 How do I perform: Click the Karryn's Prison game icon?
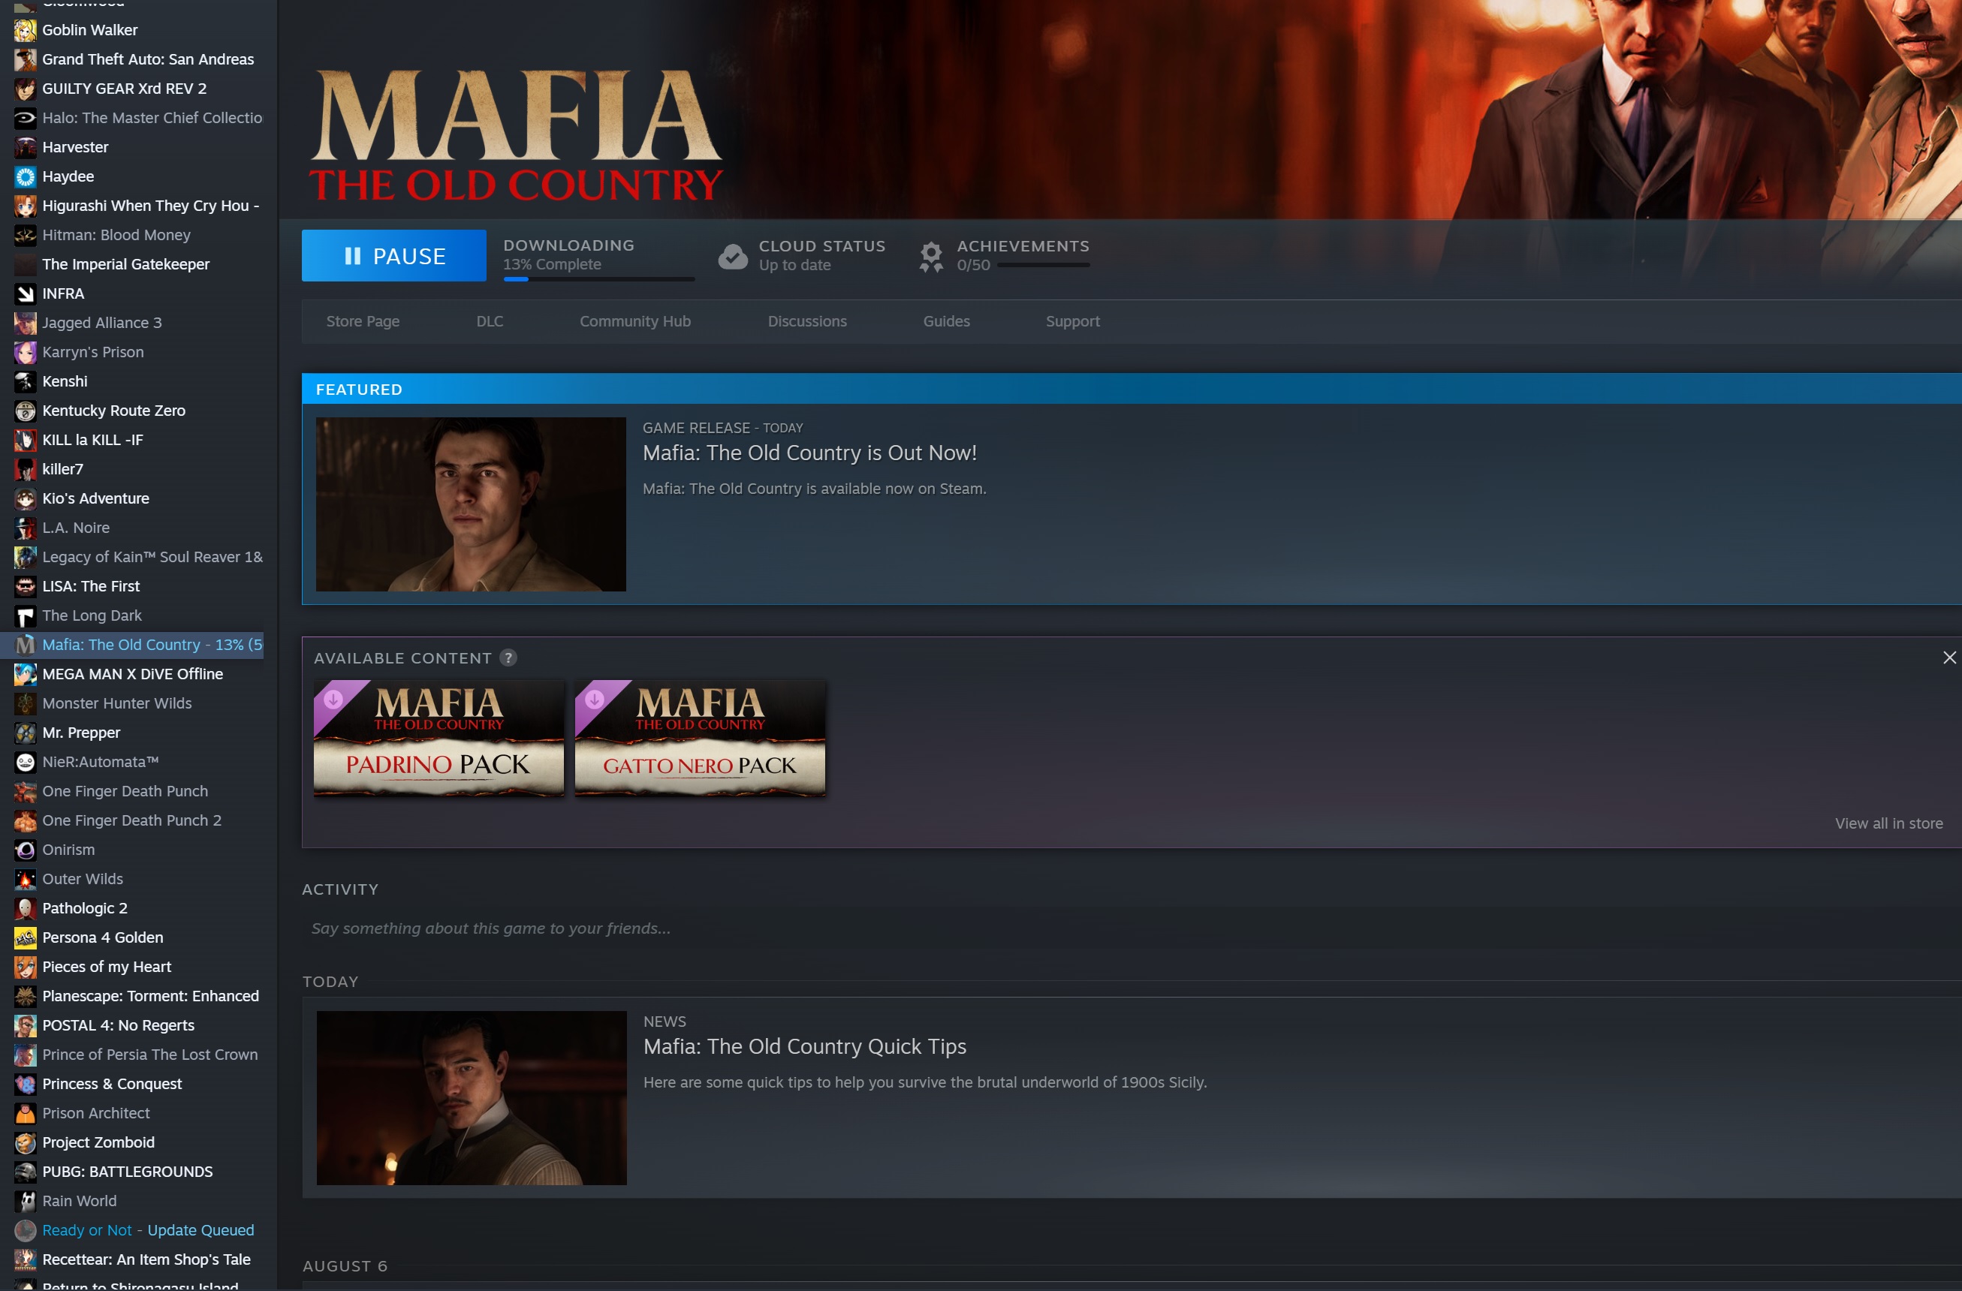[x=26, y=352]
